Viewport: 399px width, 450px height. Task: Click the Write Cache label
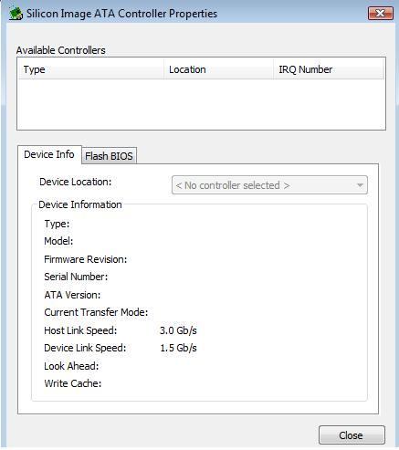[73, 383]
